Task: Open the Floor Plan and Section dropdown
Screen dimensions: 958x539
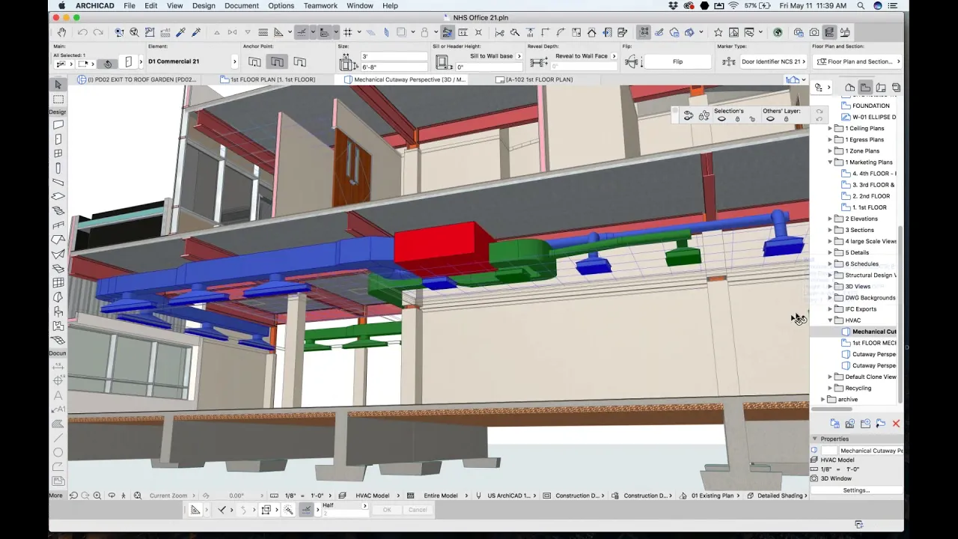Action: pos(858,61)
